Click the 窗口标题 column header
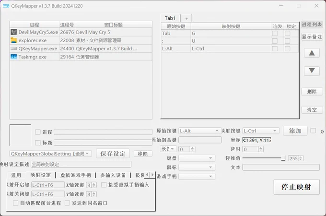The height and width of the screenshot is (216, 326). click(113, 25)
